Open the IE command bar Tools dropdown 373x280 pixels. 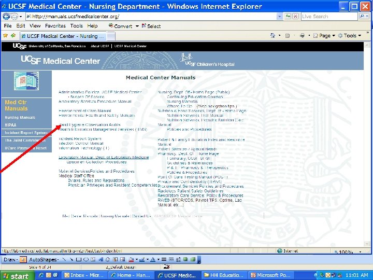tap(350, 35)
